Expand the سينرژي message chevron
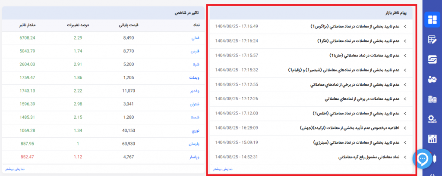 pos(405,142)
